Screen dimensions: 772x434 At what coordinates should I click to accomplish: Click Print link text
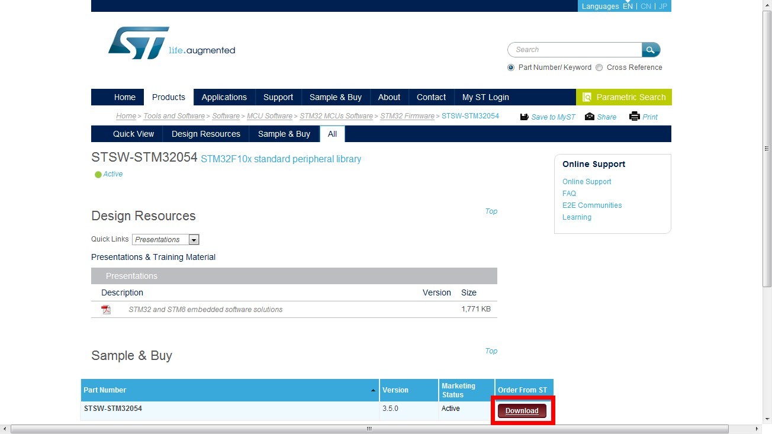click(x=650, y=117)
